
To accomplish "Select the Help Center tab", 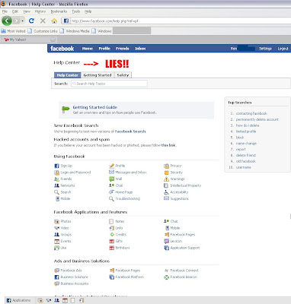I will tap(67, 75).
